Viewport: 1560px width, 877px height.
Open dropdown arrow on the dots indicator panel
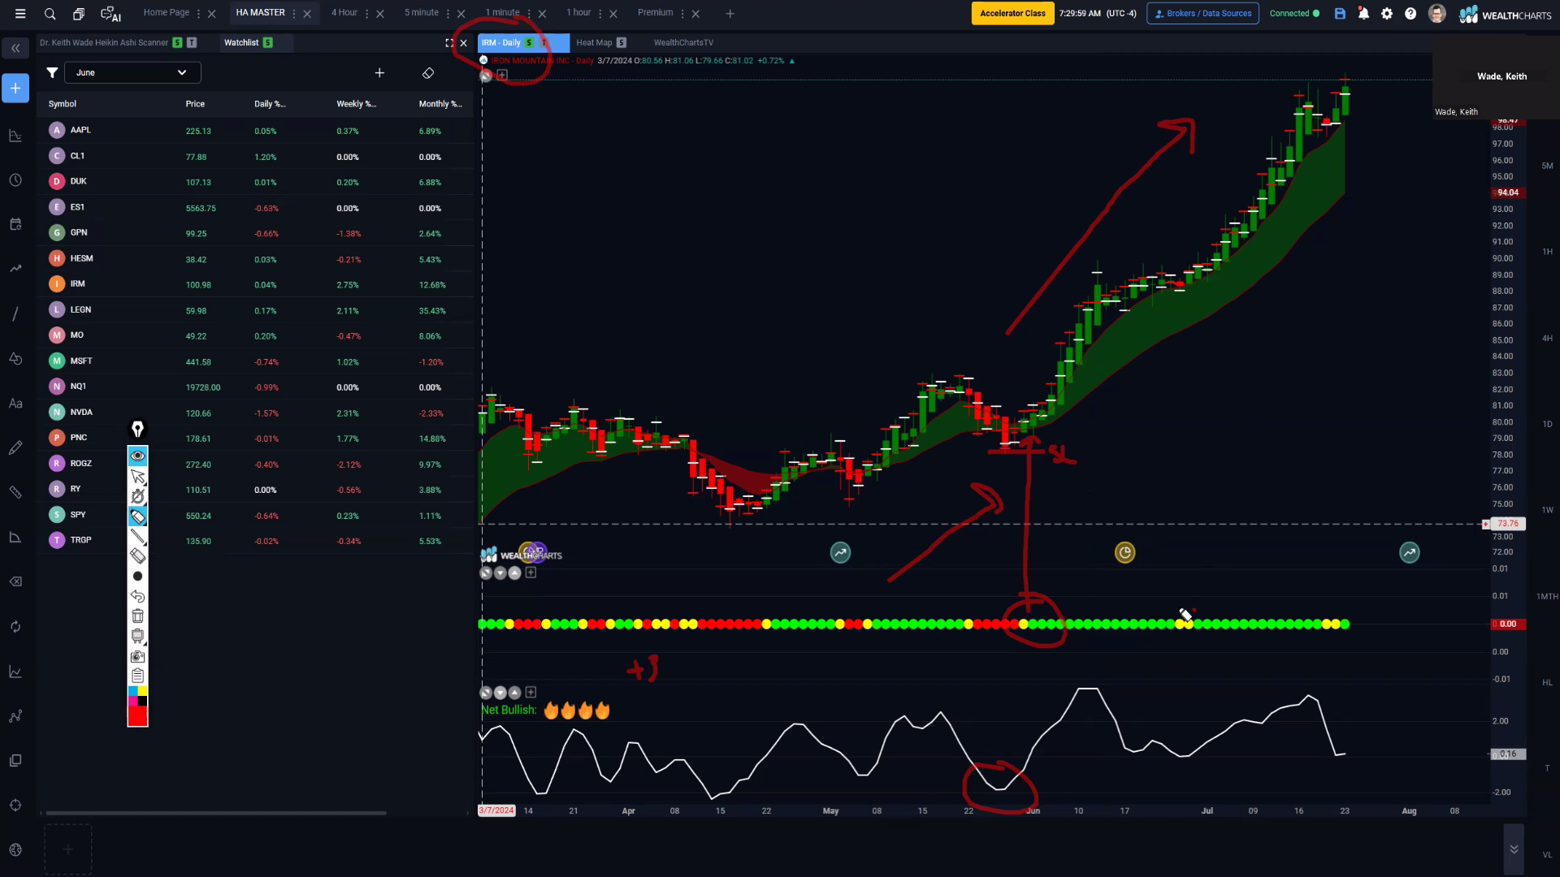tap(500, 573)
